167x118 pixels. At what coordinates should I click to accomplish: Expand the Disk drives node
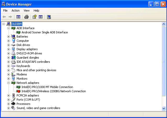[x=8, y=45]
